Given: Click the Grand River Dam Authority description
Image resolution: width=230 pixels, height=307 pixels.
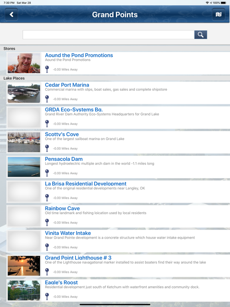Looking at the screenshot, I should (x=102, y=114).
